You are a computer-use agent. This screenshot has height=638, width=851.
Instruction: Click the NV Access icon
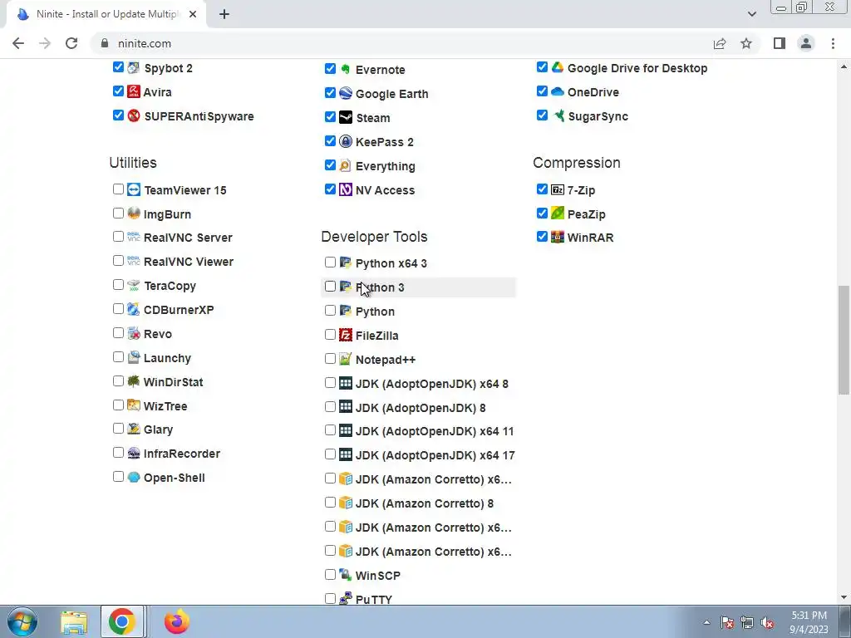pos(346,189)
